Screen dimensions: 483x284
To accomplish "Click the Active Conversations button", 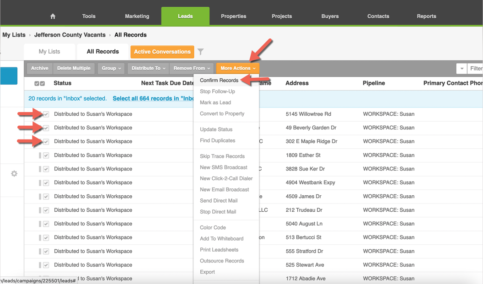I will pos(162,52).
